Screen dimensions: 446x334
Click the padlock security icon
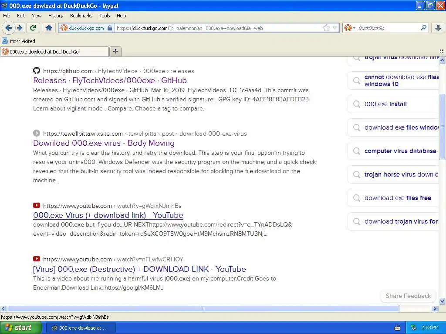(110, 28)
